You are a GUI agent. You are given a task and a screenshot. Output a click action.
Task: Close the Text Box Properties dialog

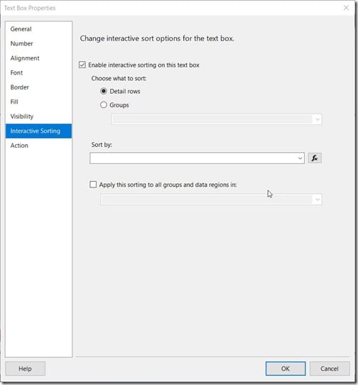346,8
